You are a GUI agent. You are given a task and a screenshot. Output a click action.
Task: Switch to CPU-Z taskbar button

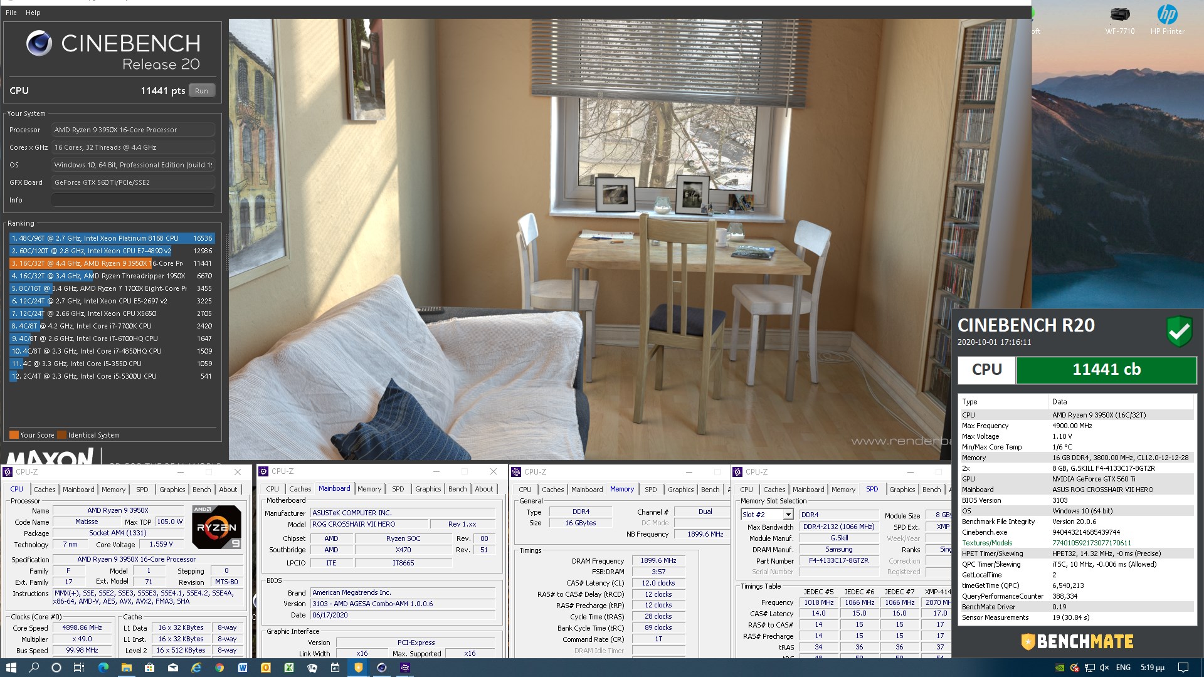(x=404, y=668)
